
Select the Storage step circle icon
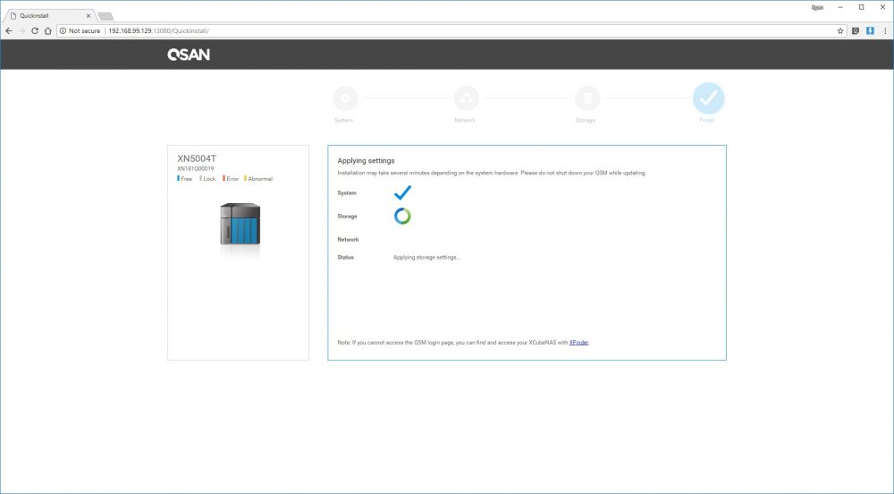coord(586,98)
